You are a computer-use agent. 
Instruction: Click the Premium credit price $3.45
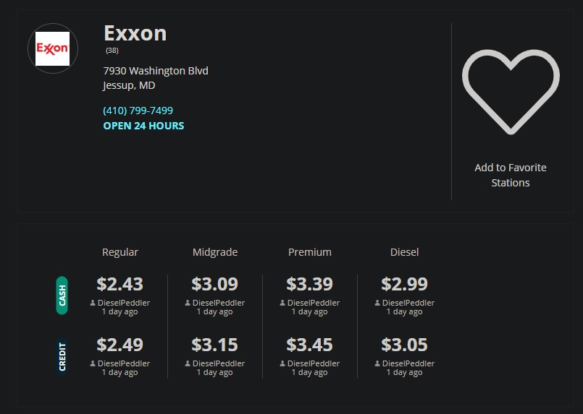pyautogui.click(x=309, y=345)
